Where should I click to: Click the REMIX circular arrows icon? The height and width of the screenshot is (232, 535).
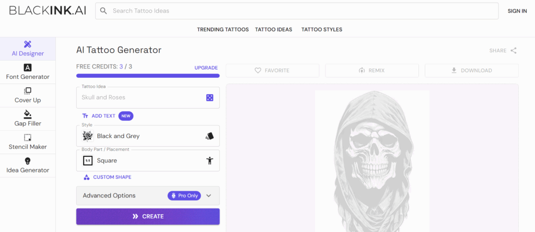click(x=362, y=71)
